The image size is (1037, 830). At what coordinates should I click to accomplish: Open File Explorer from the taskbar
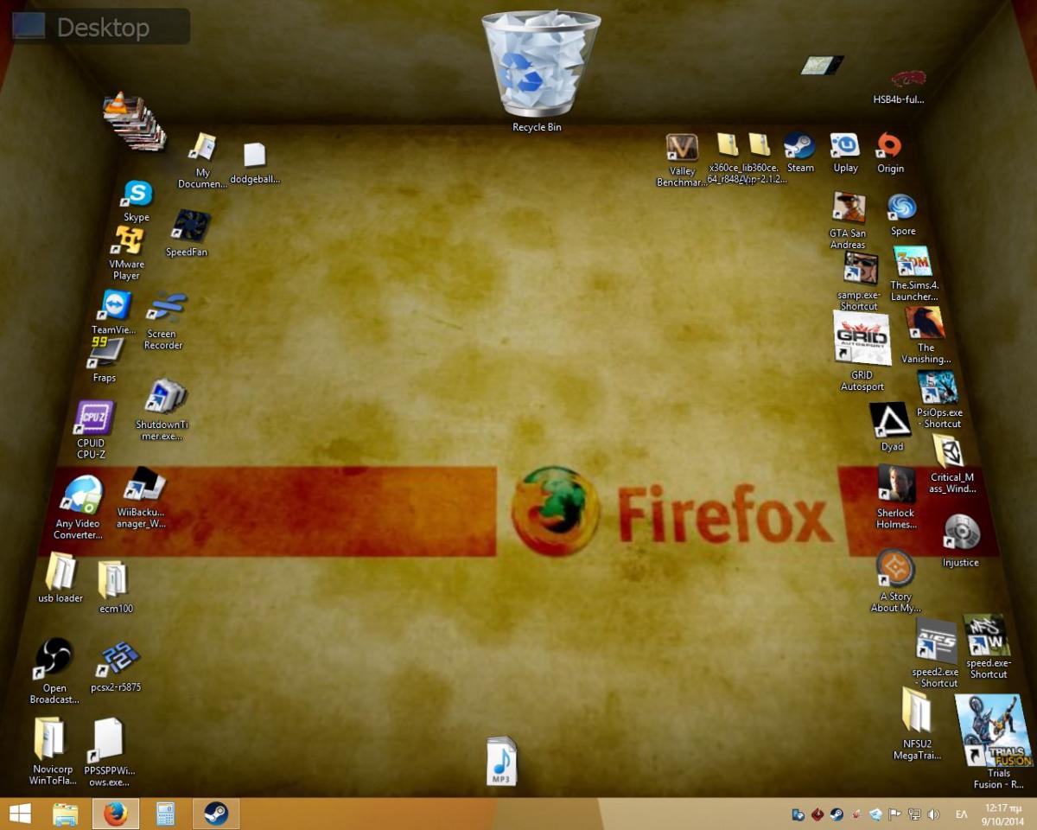[66, 814]
